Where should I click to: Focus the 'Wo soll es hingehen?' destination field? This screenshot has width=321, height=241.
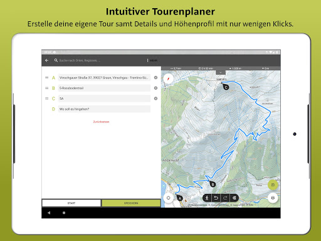pyautogui.click(x=104, y=109)
